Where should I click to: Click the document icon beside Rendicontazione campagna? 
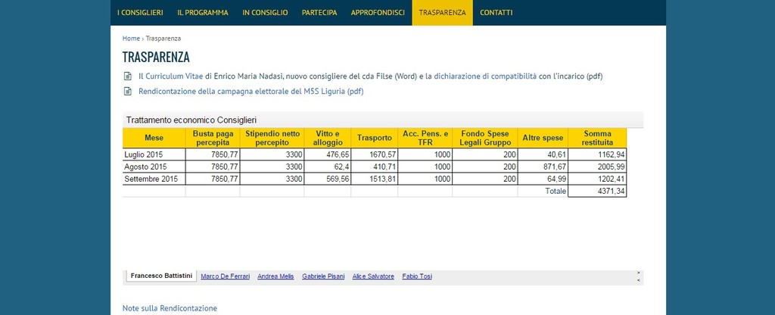pyautogui.click(x=127, y=92)
